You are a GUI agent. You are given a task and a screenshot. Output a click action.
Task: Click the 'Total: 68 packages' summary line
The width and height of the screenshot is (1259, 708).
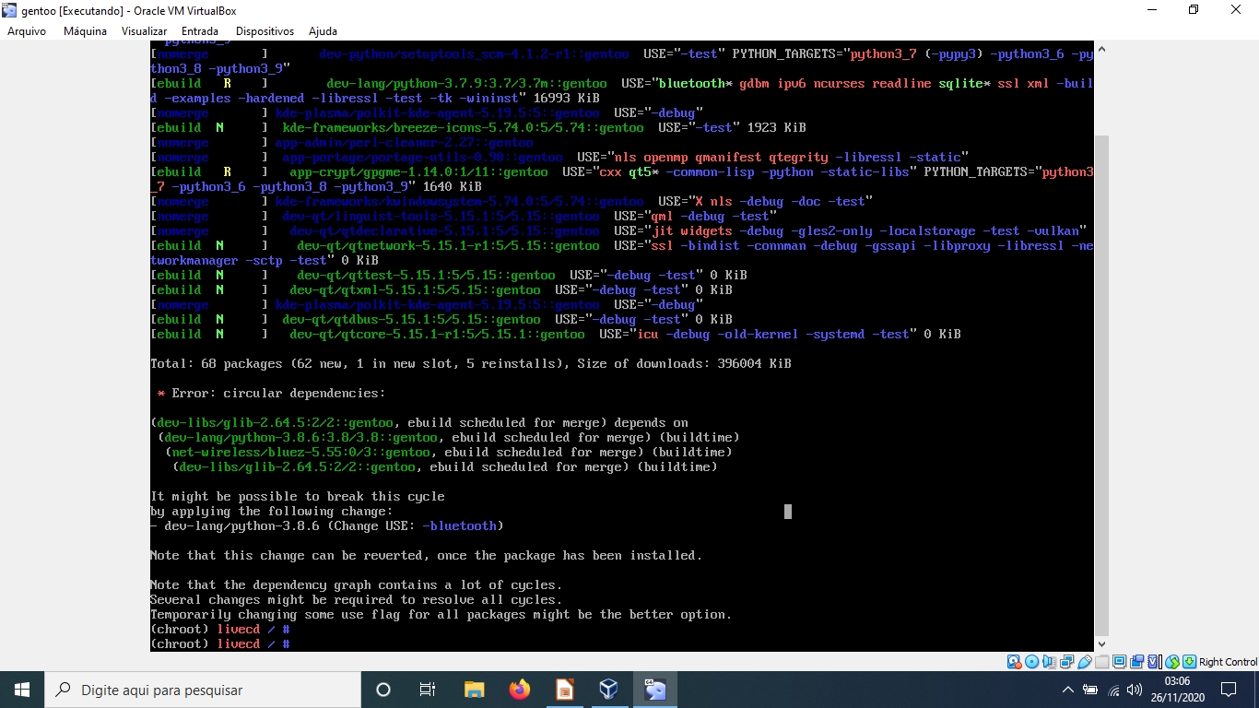471,364
